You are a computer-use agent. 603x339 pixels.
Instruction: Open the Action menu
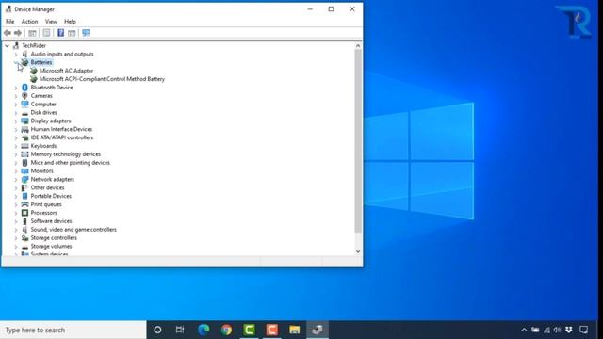click(x=29, y=22)
